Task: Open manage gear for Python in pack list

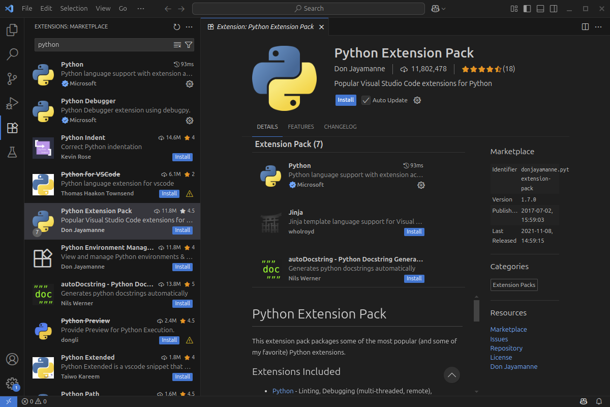Action: (x=421, y=185)
